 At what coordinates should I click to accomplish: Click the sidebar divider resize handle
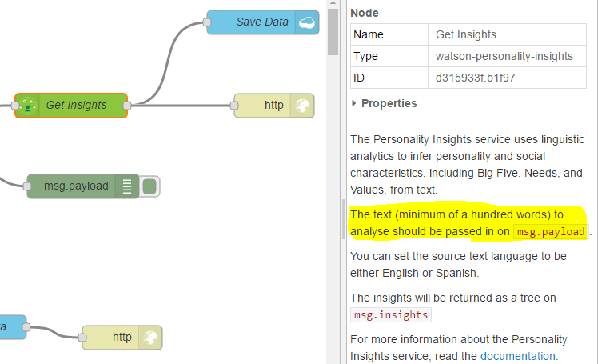343,219
